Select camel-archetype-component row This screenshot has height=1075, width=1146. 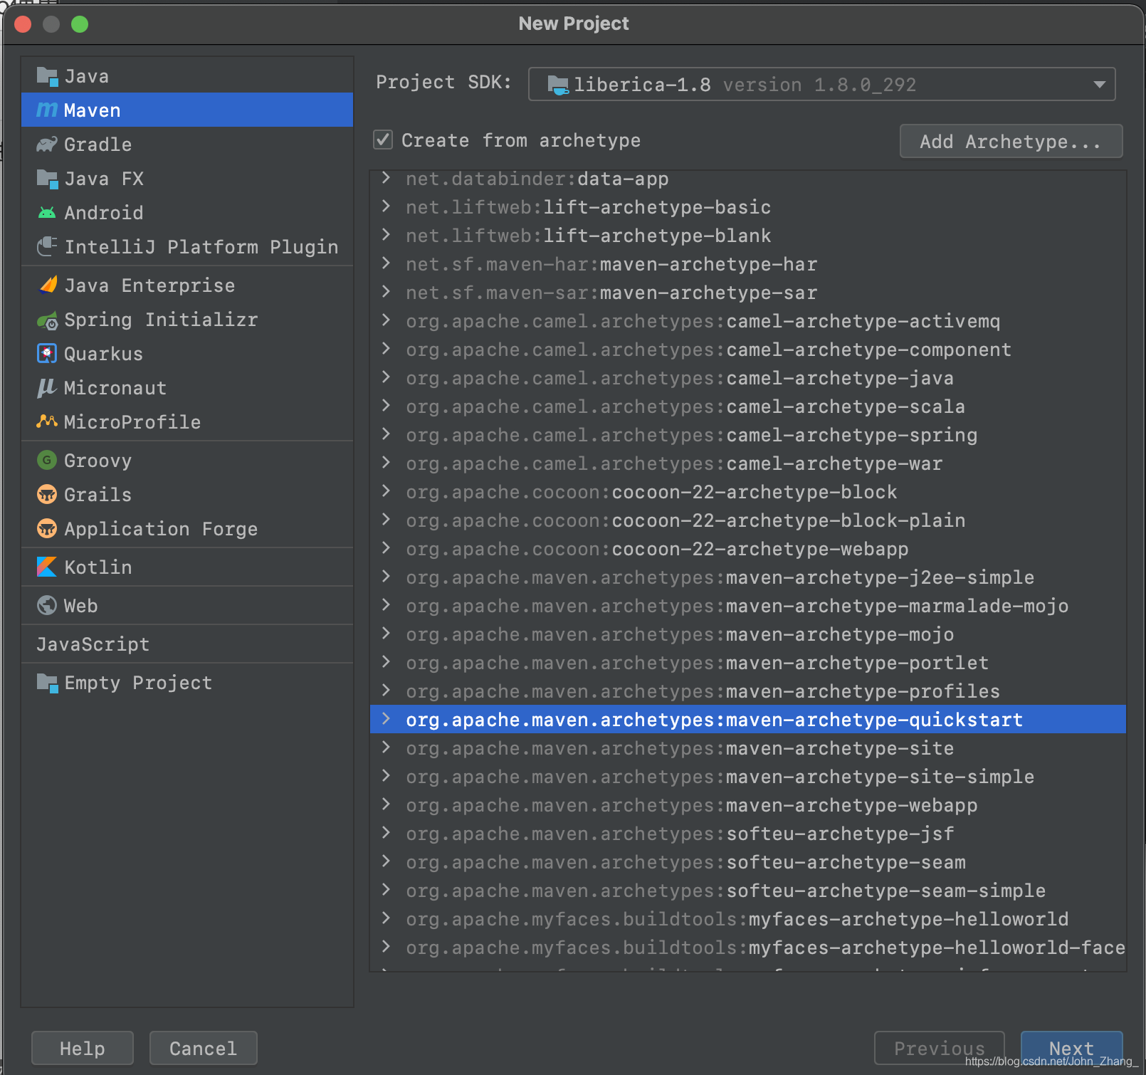click(x=747, y=350)
